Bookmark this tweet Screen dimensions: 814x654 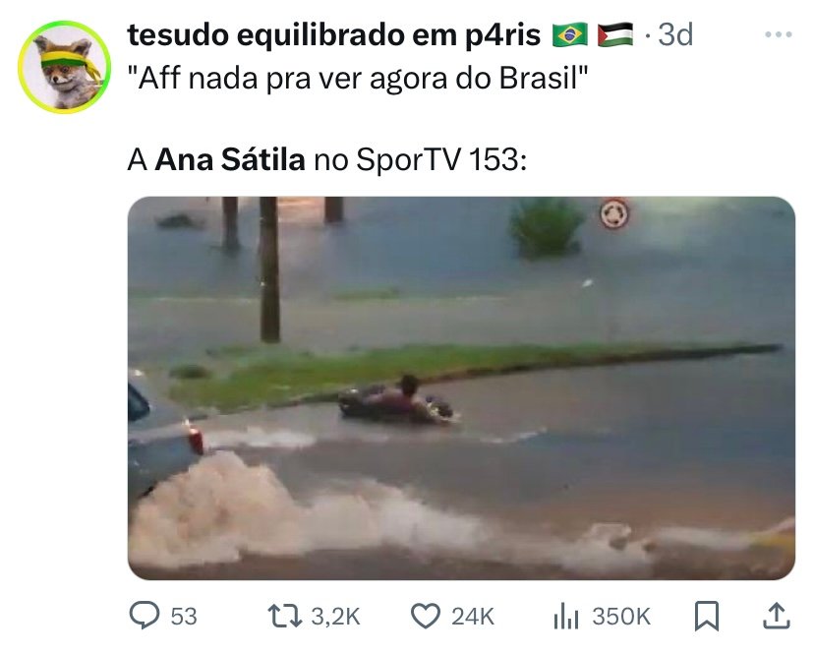707,616
